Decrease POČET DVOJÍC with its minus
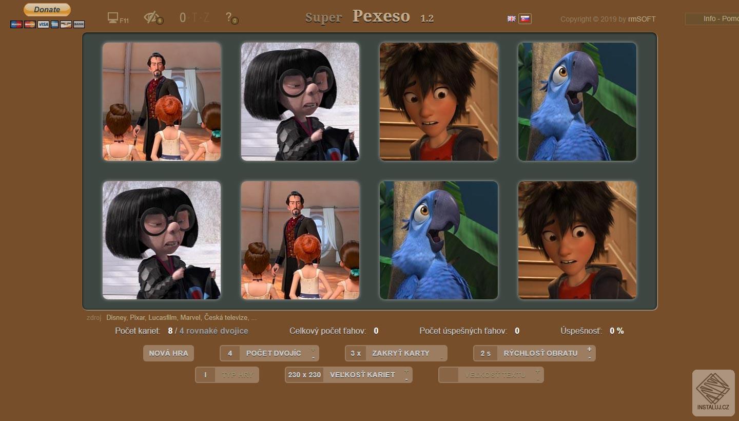The height and width of the screenshot is (421, 739). (x=313, y=357)
